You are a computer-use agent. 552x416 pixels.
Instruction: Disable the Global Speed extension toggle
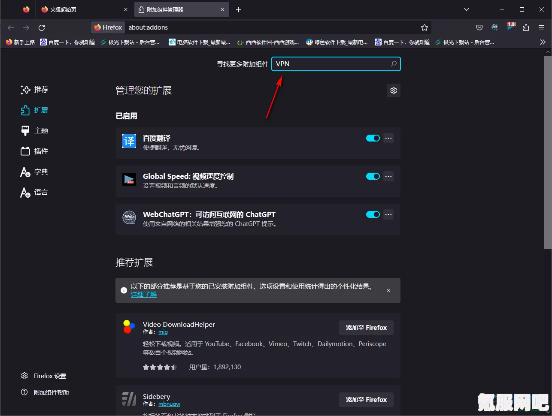pos(373,176)
